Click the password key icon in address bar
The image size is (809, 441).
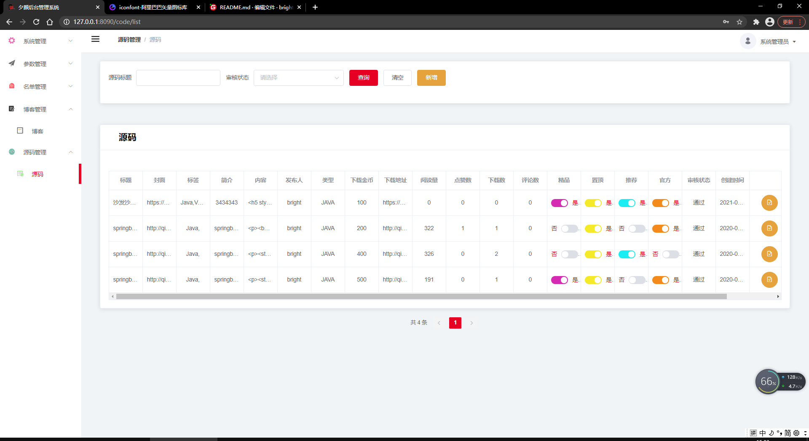coord(726,22)
